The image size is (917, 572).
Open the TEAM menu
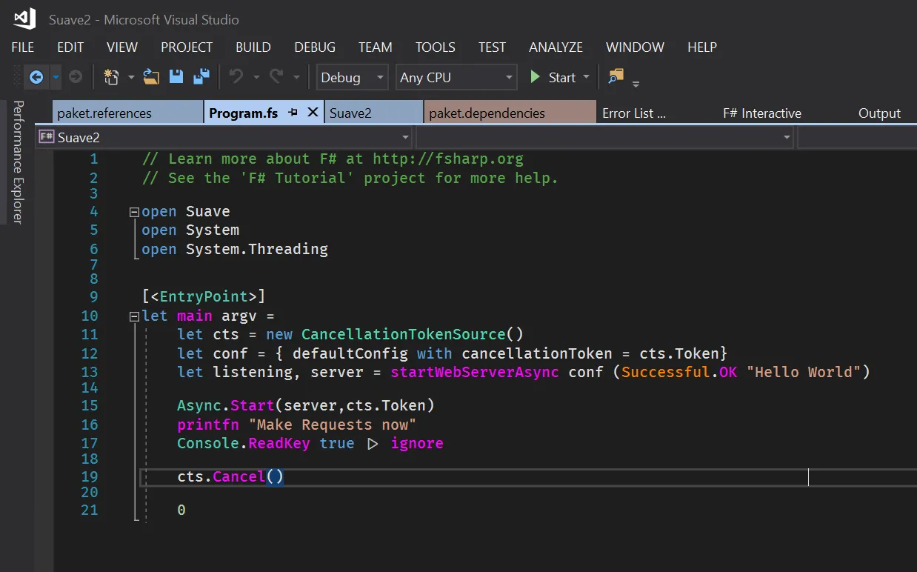point(376,47)
